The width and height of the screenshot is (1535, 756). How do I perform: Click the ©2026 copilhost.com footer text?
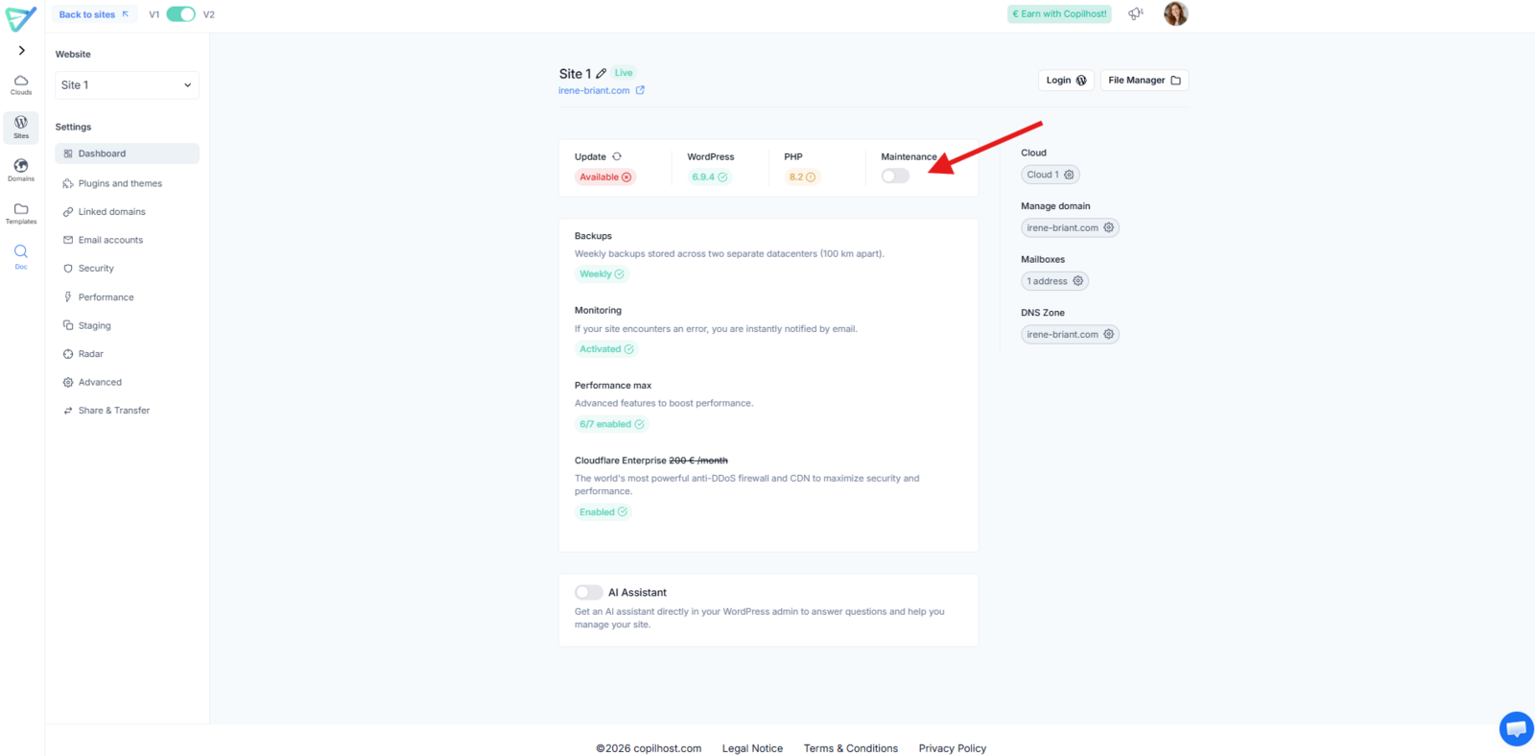click(649, 748)
